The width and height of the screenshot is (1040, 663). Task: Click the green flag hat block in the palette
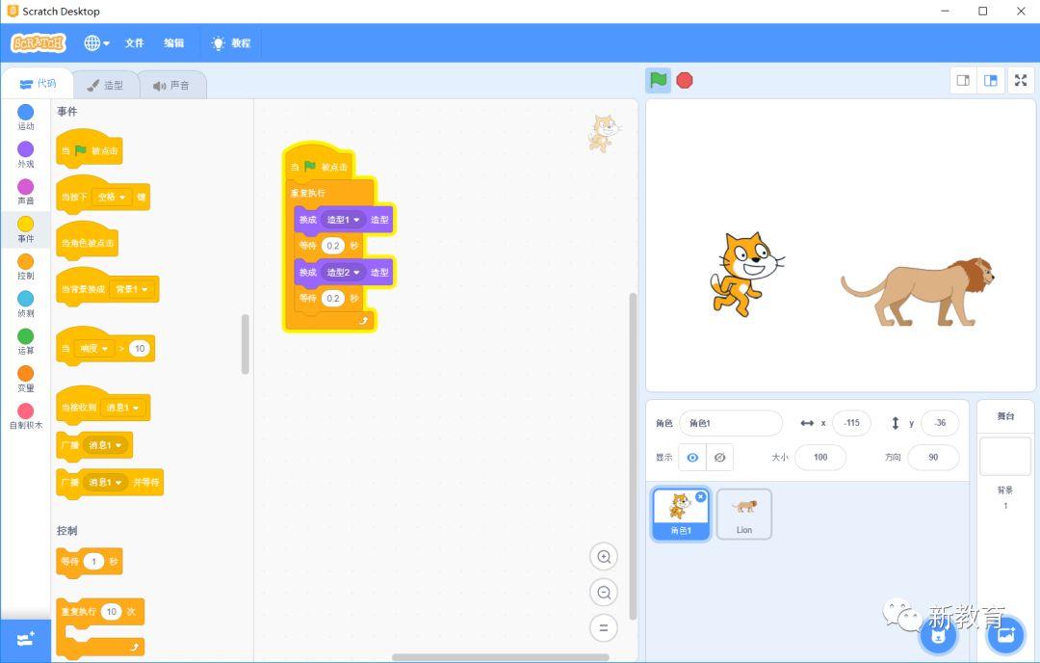point(89,147)
